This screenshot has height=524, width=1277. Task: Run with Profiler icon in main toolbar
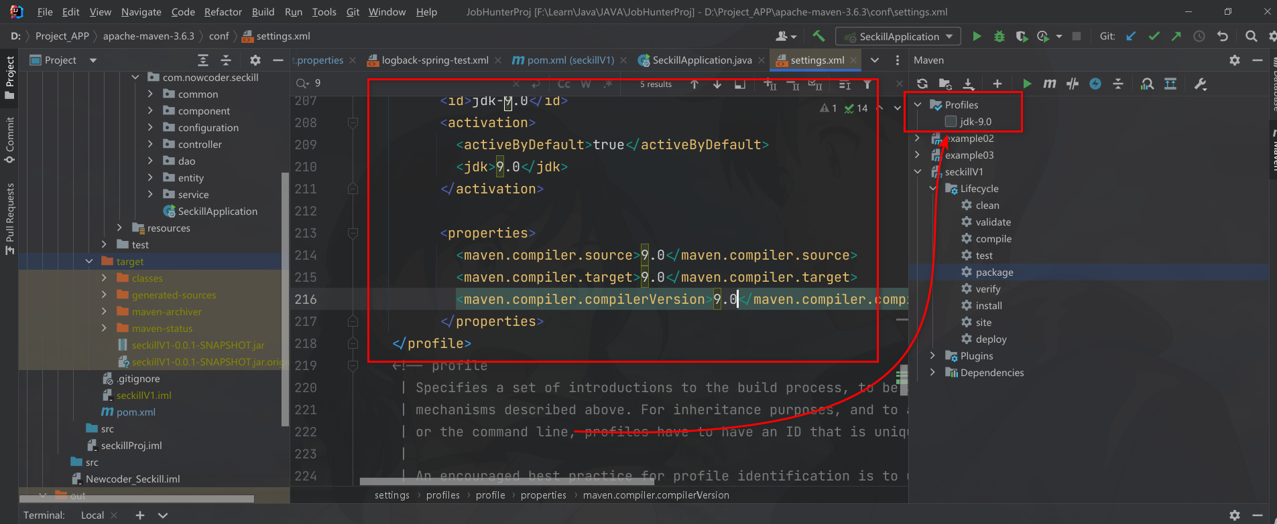coord(1043,36)
